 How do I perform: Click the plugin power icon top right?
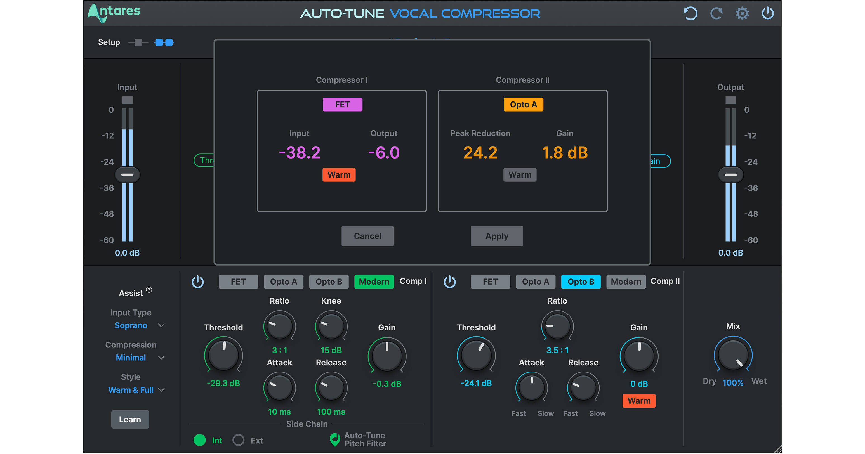768,13
